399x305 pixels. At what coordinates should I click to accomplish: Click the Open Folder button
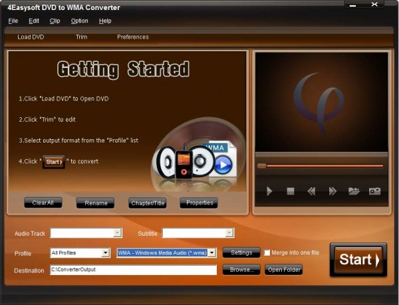coord(284,270)
